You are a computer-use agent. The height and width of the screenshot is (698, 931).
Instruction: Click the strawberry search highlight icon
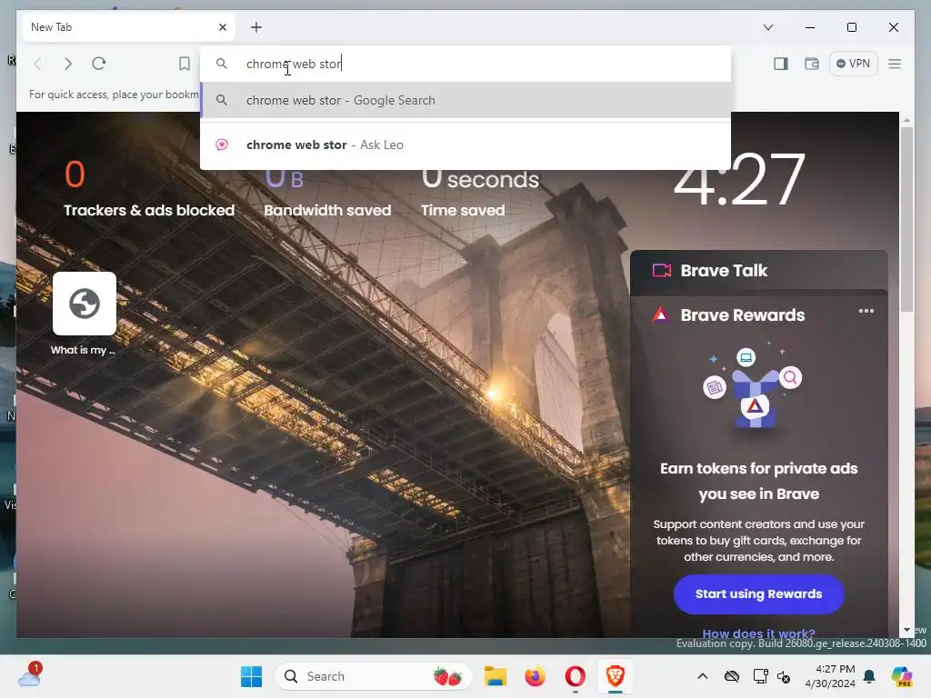447,676
